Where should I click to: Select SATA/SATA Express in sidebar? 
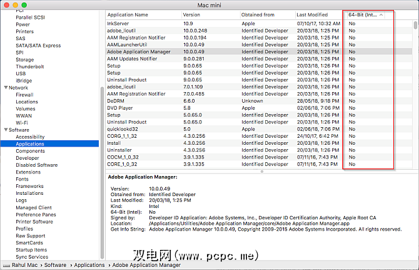38,46
